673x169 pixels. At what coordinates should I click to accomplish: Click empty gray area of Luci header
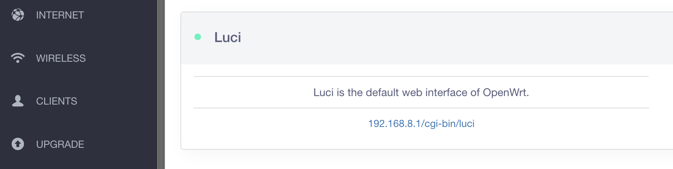point(426,38)
